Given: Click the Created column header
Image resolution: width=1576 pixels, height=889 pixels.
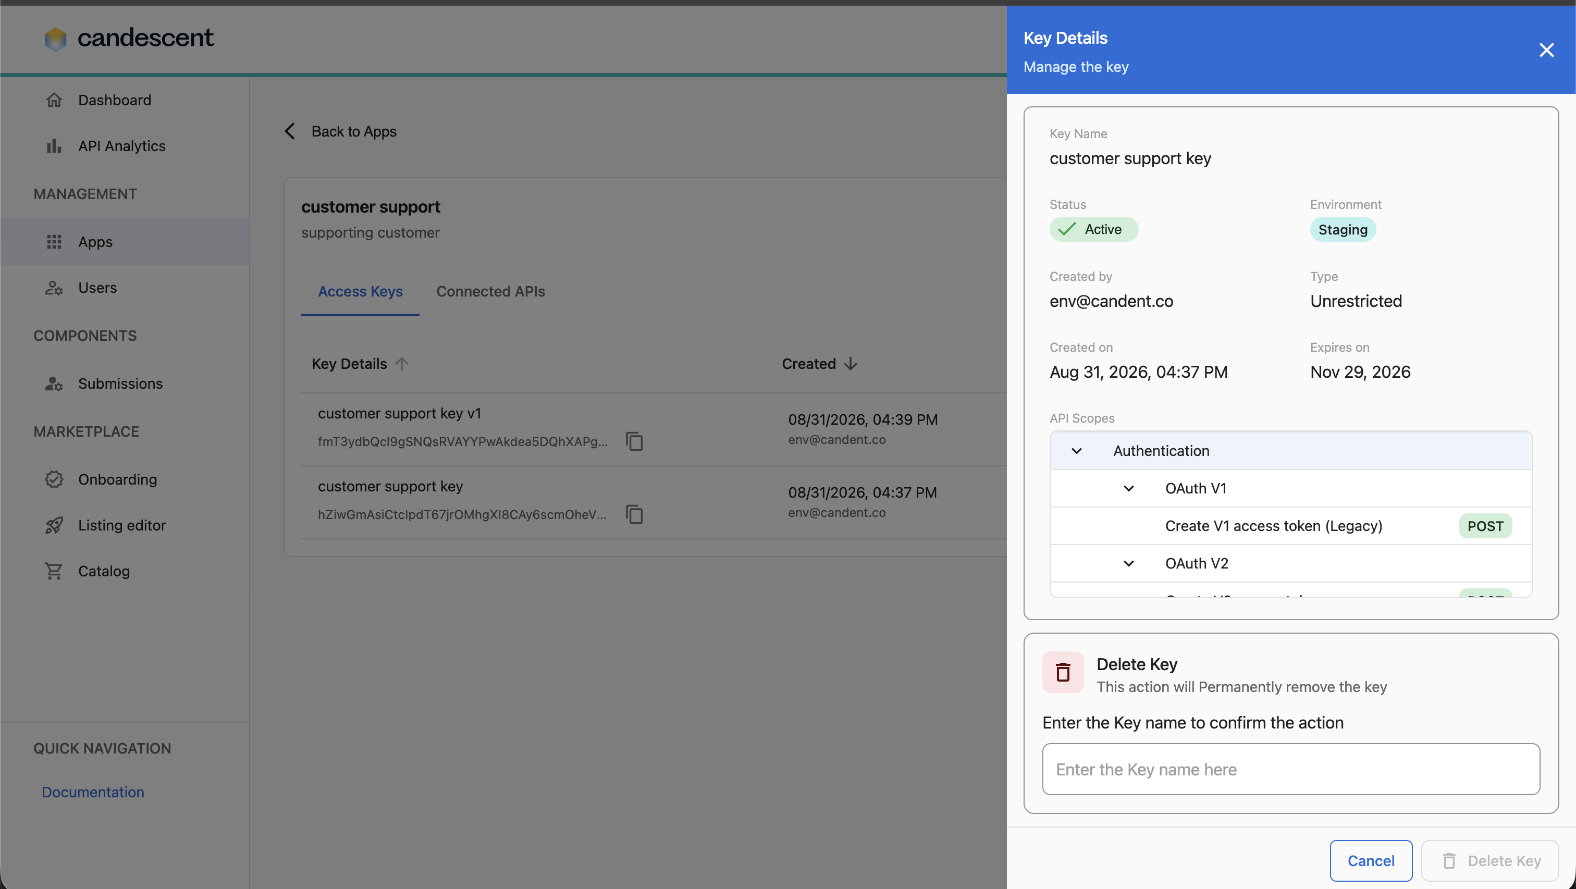Looking at the screenshot, I should pos(808,363).
